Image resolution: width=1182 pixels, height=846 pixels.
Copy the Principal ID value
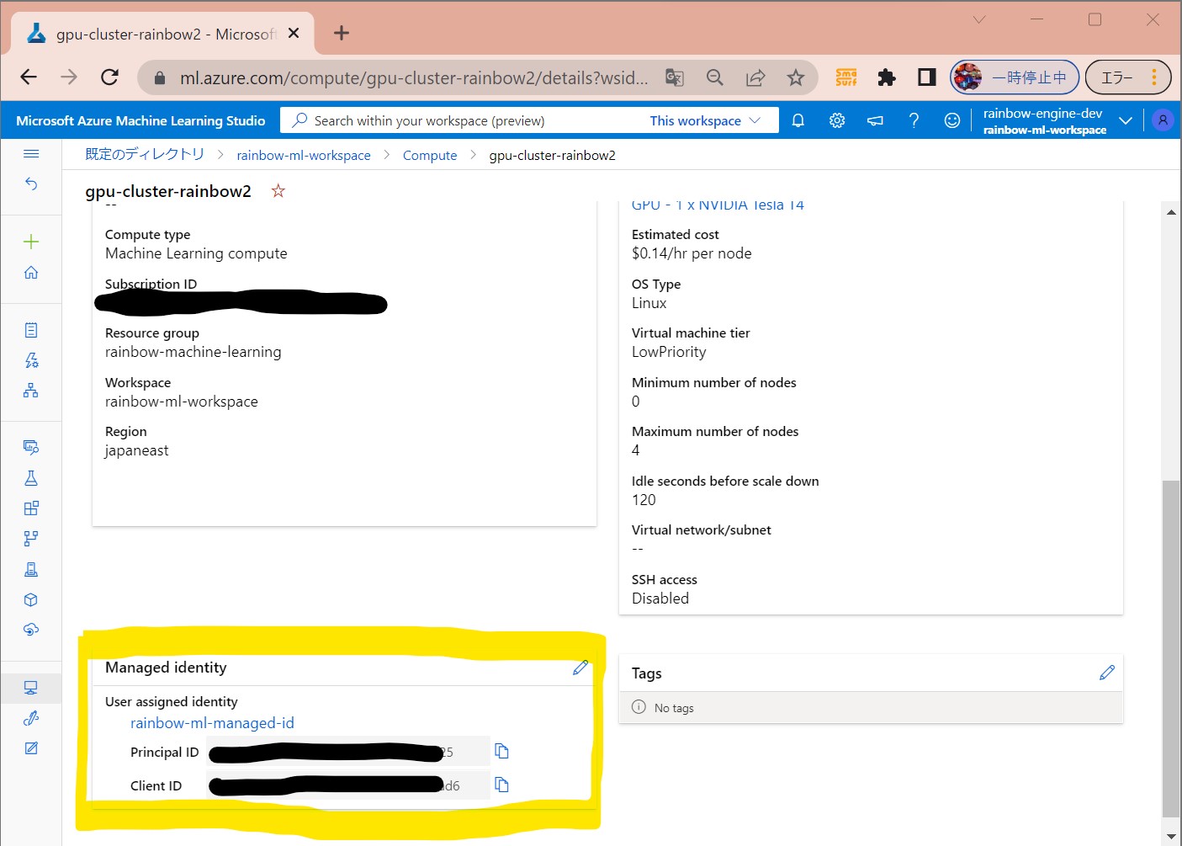pyautogui.click(x=502, y=751)
